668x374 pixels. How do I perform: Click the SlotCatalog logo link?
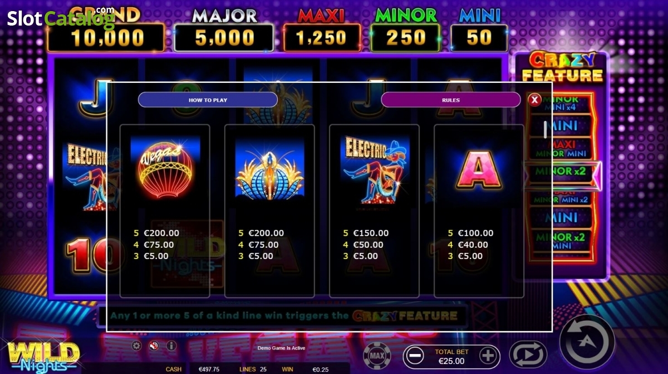coord(60,18)
